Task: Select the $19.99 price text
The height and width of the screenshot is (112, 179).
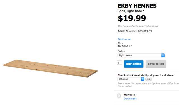Action: pos(132,18)
